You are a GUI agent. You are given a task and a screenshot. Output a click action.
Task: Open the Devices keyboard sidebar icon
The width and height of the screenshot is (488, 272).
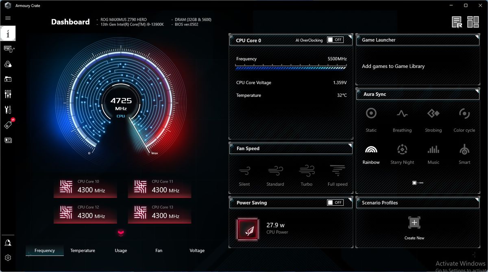pos(8,49)
